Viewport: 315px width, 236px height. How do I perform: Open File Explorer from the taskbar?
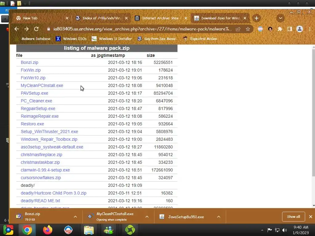[x=89, y=230]
